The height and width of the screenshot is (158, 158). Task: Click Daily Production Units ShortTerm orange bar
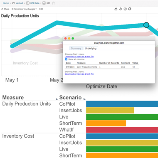(106, 123)
